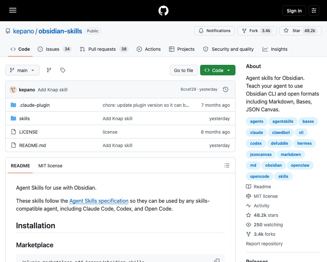
Task: Open appearance settings icon beside Sign in
Action: click(x=314, y=10)
